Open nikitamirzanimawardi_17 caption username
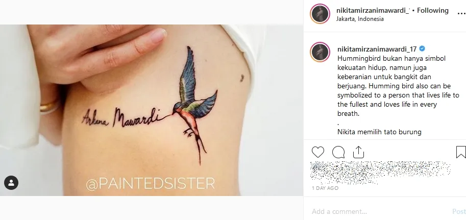This screenshot has width=466, height=220. (377, 49)
